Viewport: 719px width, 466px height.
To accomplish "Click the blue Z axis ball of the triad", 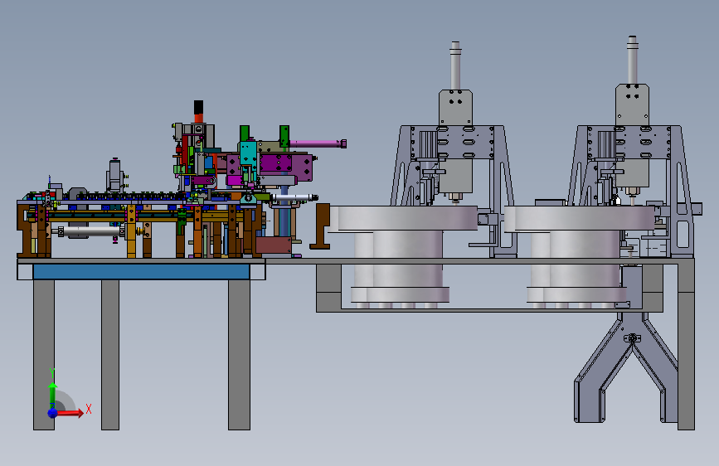I will click(x=53, y=413).
